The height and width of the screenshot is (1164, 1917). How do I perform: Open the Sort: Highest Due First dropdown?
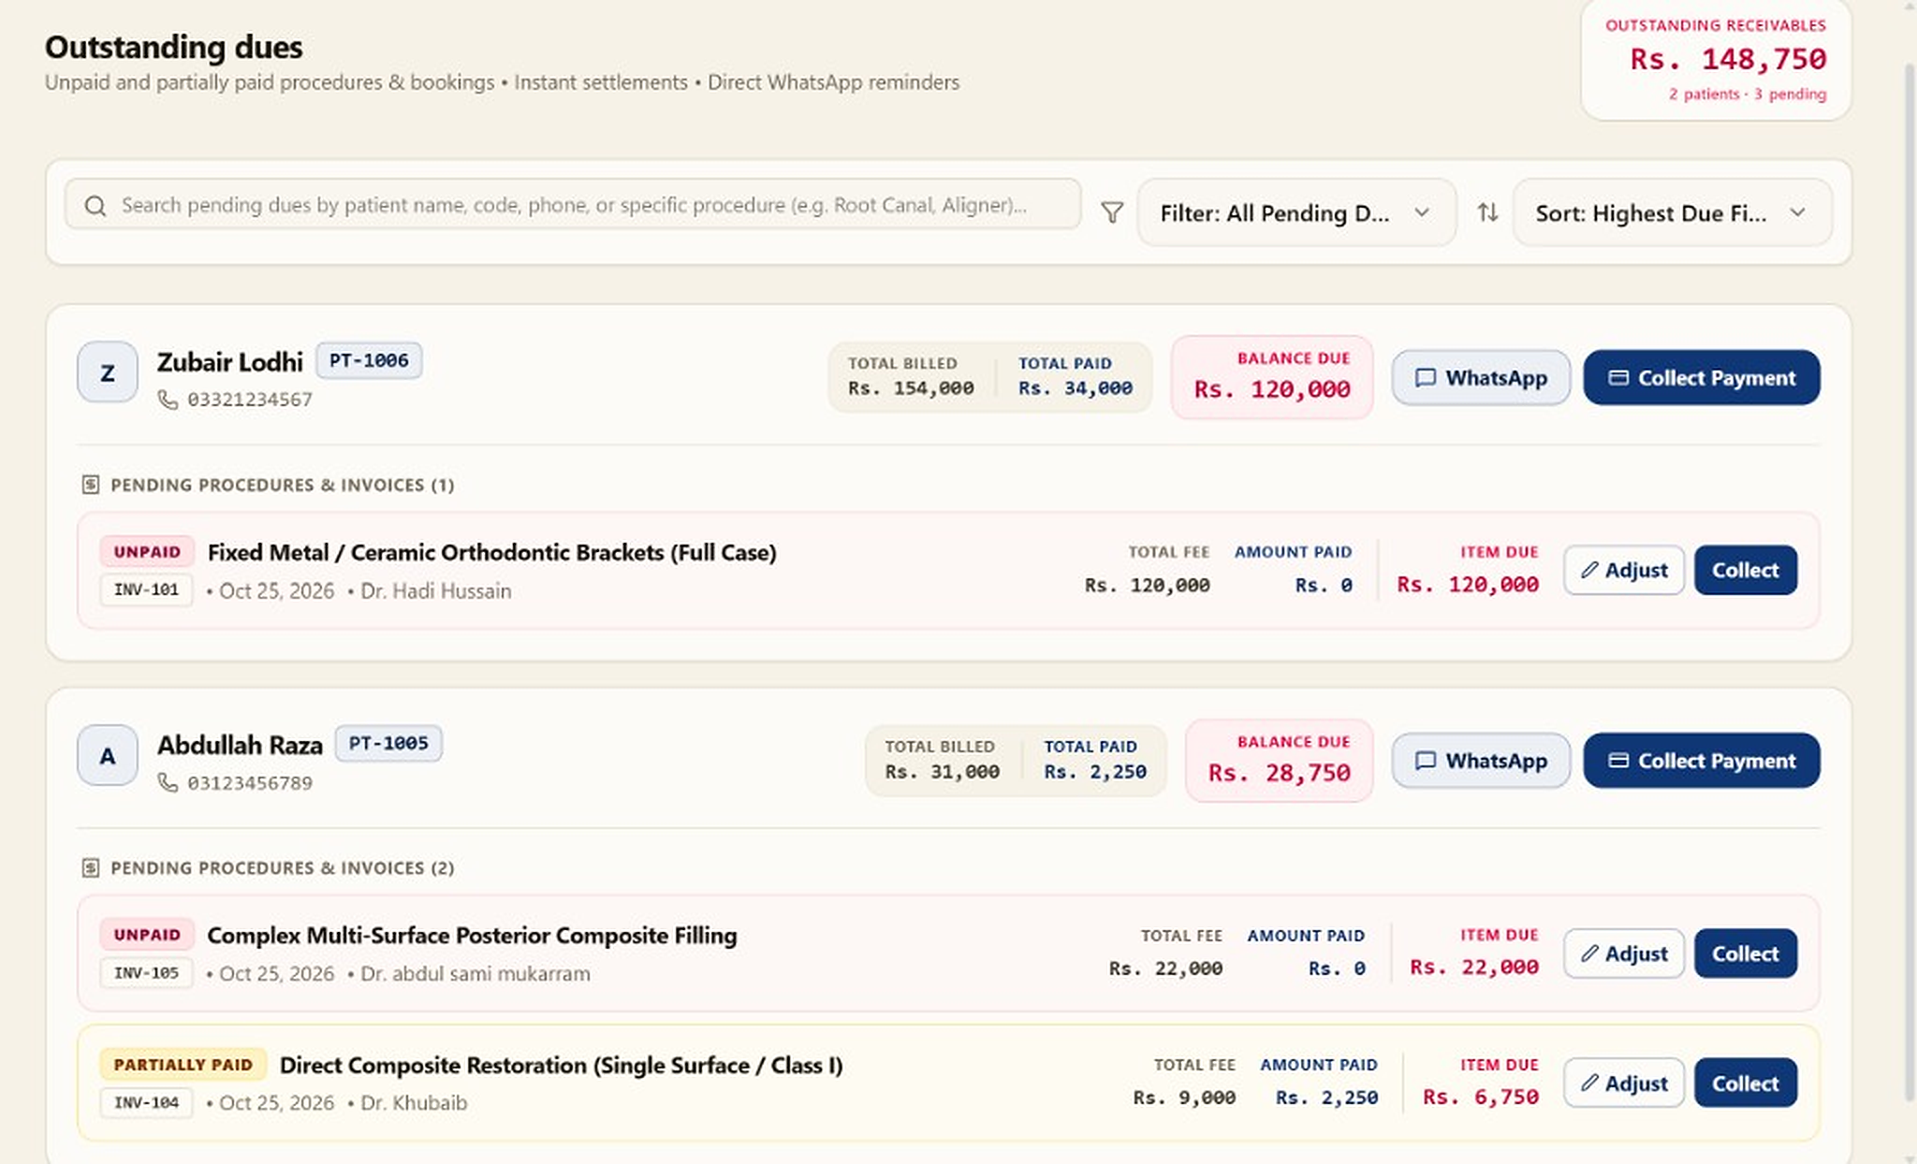pos(1672,213)
